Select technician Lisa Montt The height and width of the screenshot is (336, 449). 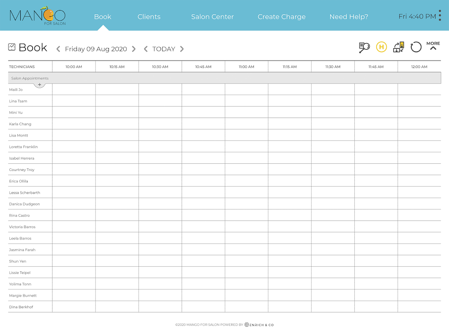pos(18,135)
